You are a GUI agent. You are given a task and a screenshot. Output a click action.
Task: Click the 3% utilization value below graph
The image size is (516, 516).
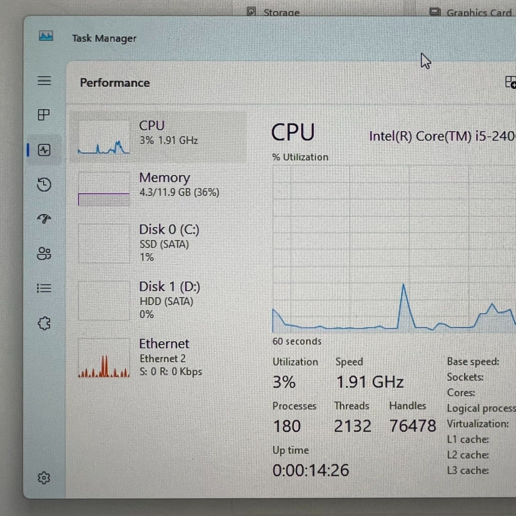(284, 382)
